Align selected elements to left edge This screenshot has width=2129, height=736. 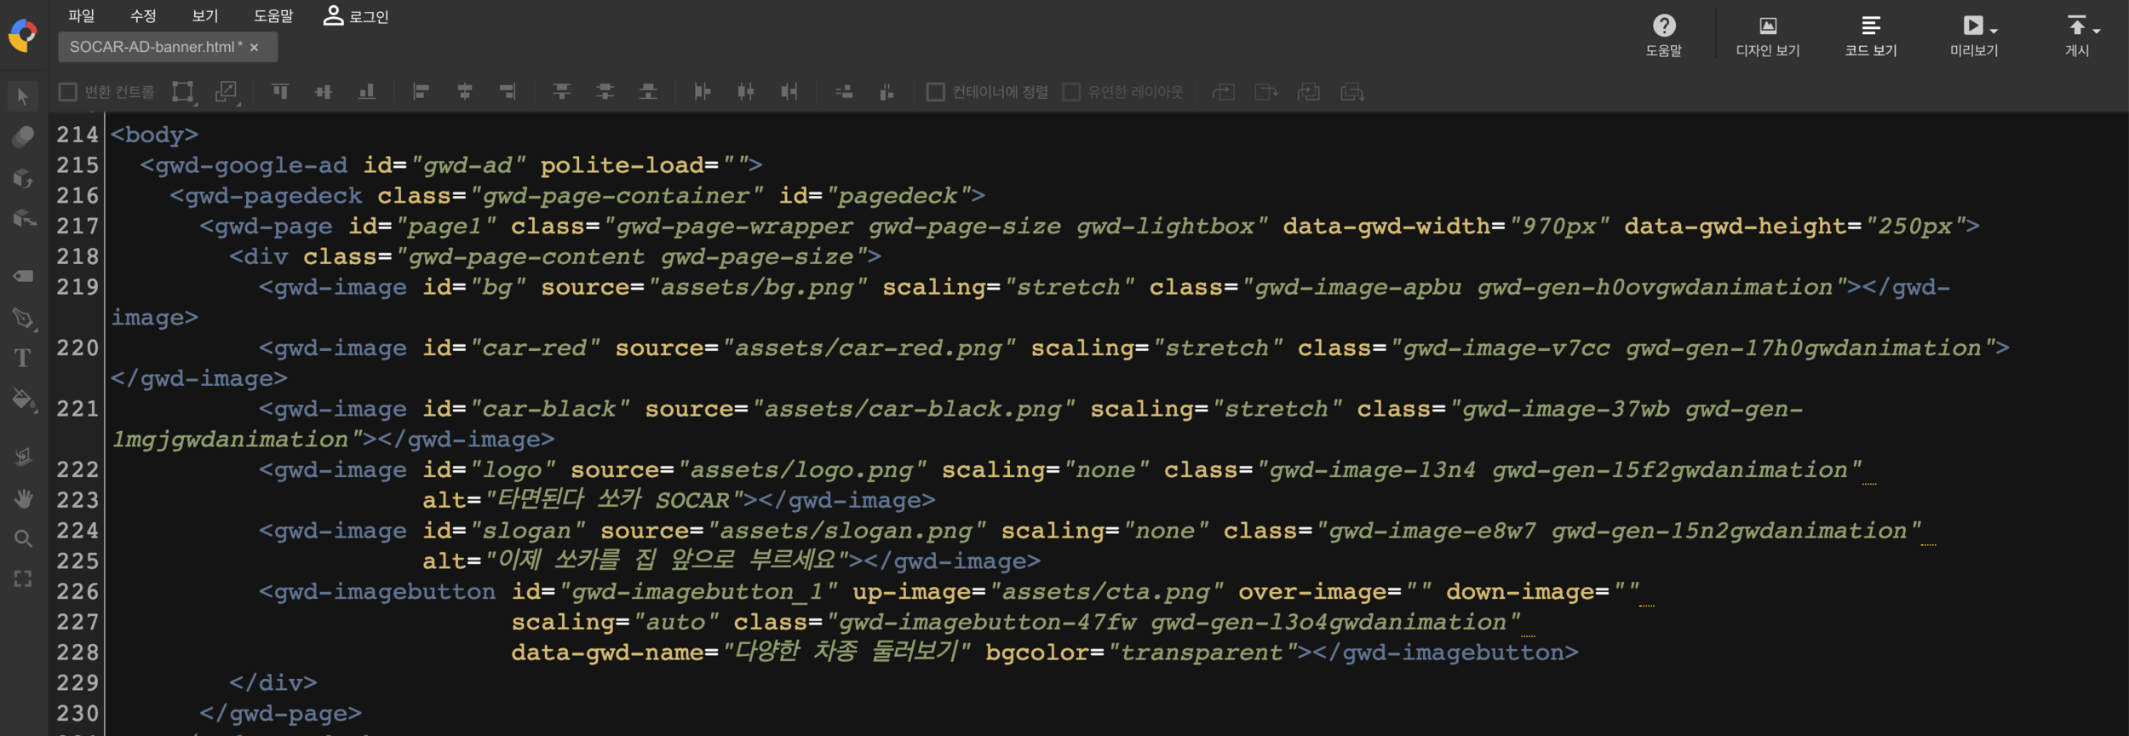pos(421,91)
